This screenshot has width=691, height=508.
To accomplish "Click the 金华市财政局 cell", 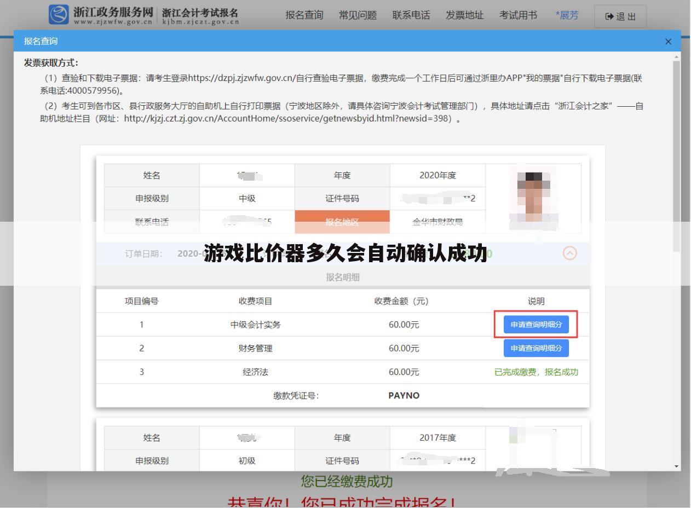I will coord(437,222).
